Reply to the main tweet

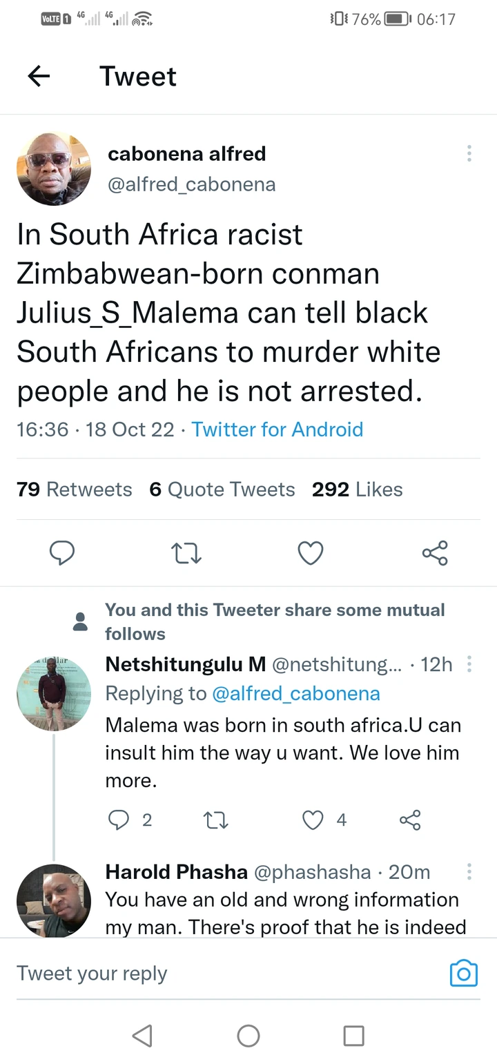tap(61, 553)
